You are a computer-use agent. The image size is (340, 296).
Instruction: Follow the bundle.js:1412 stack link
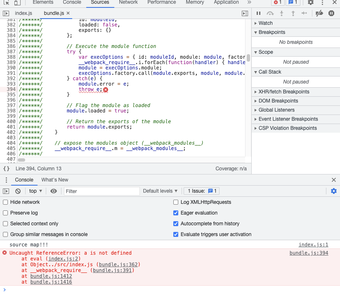[51, 276]
